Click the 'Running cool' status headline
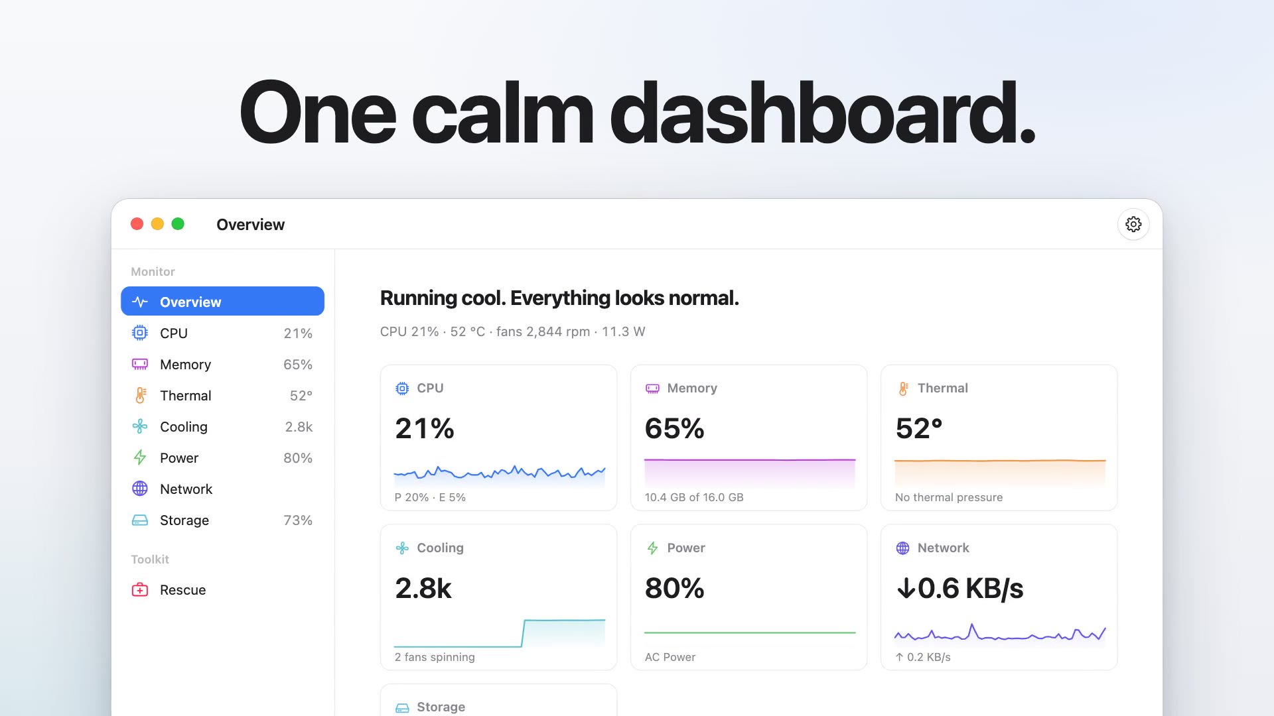The image size is (1274, 716). point(559,298)
